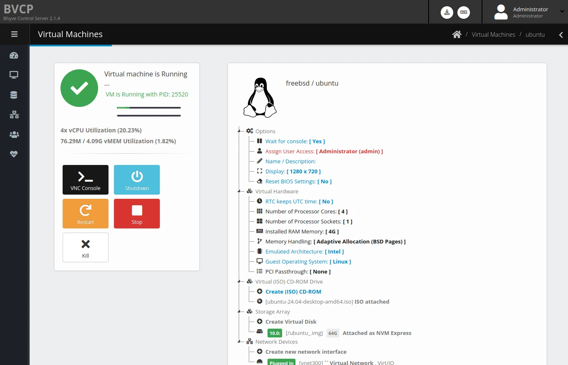568x365 pixels.
Task: Open the VNC Console
Action: [x=86, y=180]
